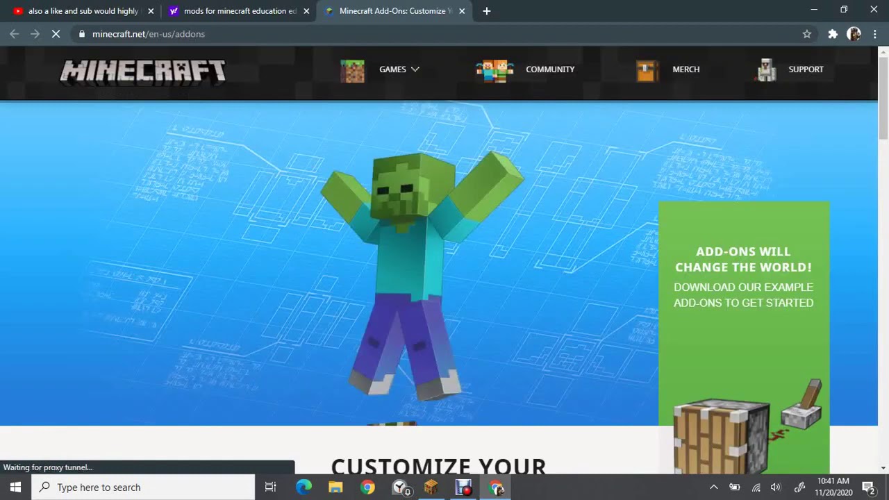Open the Chrome Extensions puzzle icon
889x500 pixels.
tap(833, 34)
